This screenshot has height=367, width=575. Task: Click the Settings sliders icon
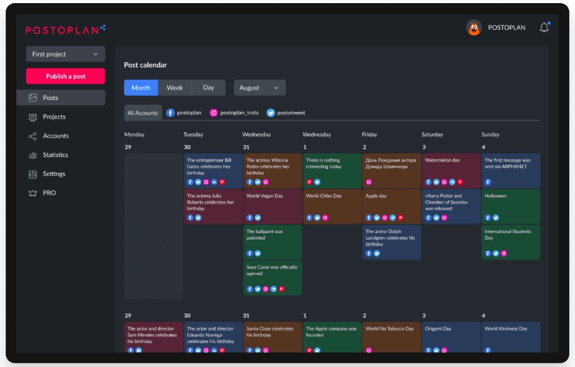(33, 174)
